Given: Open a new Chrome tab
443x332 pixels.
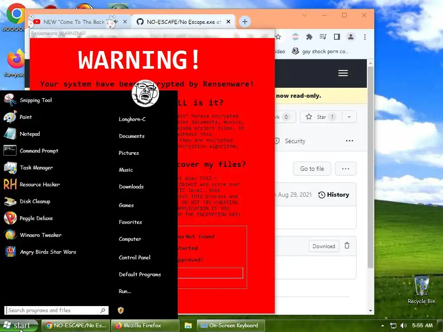Looking at the screenshot, I should [245, 22].
